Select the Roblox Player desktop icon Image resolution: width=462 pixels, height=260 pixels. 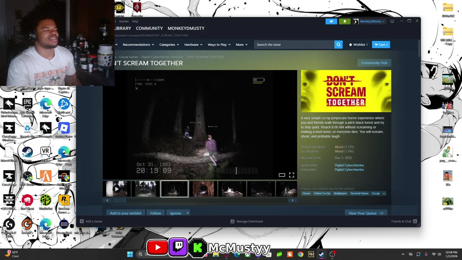[x=64, y=130]
